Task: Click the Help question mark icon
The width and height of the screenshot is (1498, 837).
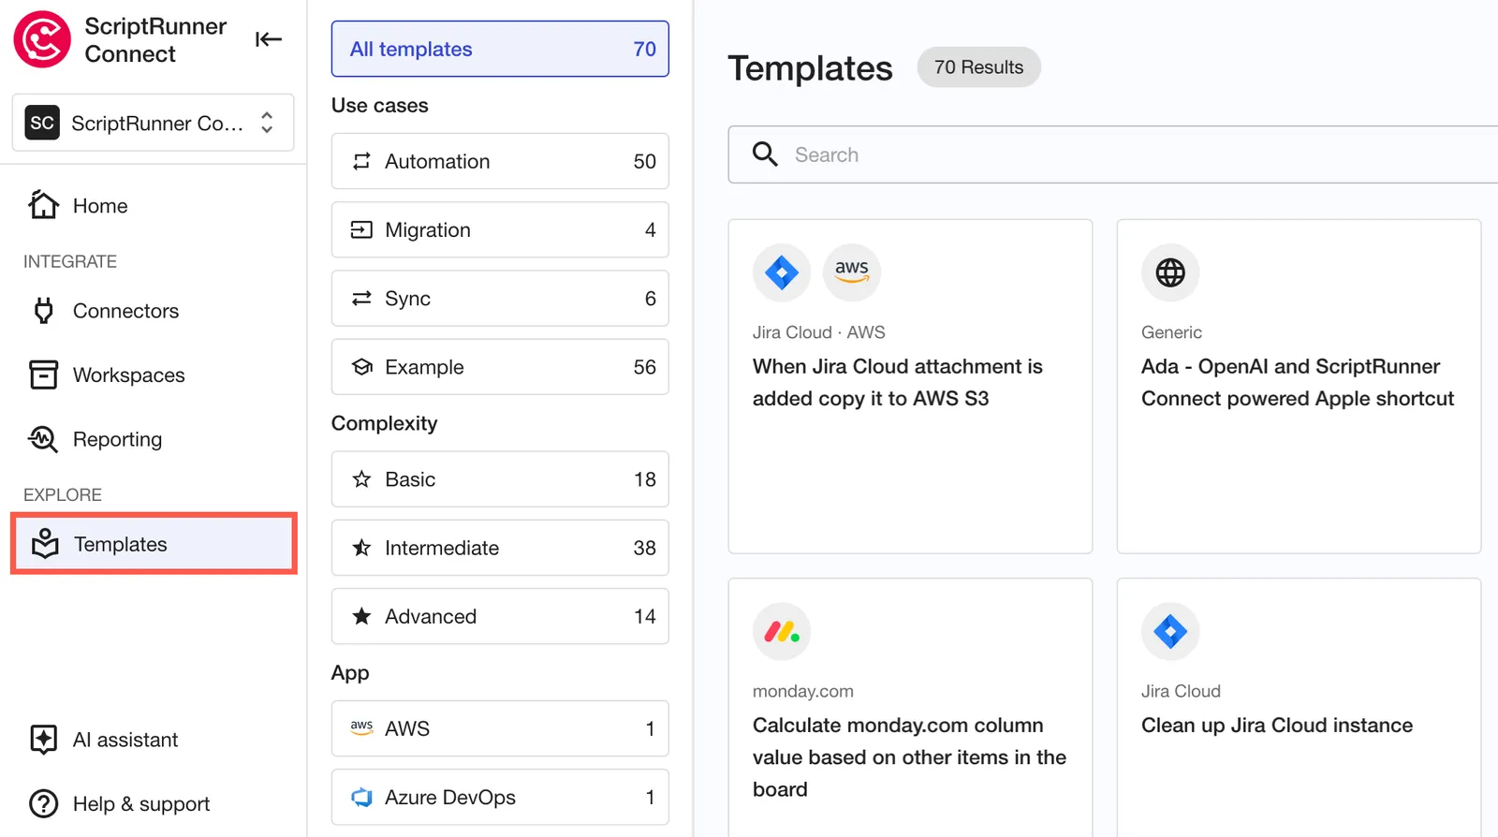Action: click(43, 804)
